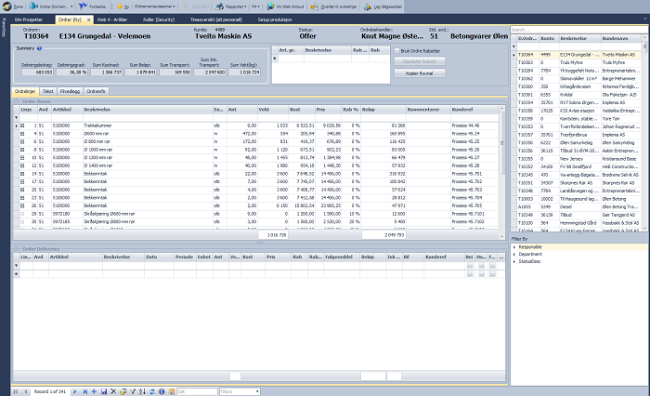Save record using floppy disk icon
Image resolution: width=650 pixels, height=396 pixels.
coord(104,391)
